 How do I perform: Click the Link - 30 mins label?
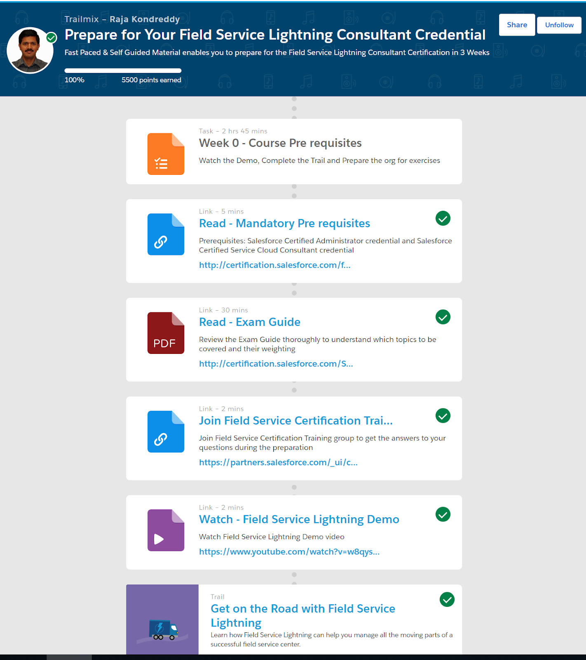click(223, 310)
